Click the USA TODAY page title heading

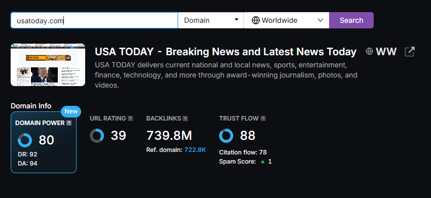coord(226,52)
